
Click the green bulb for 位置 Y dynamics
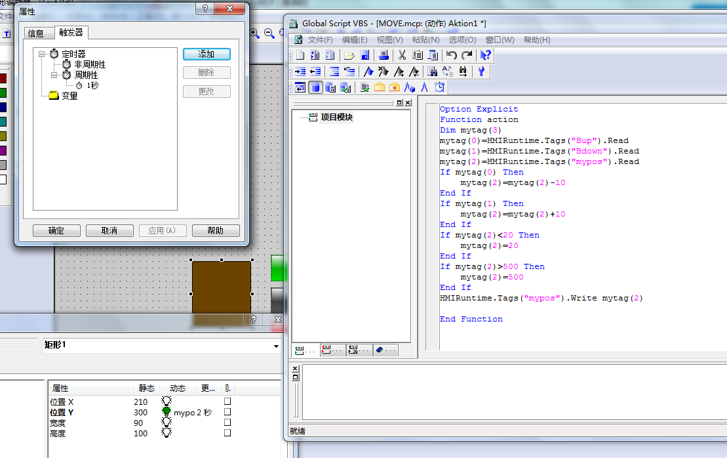click(x=166, y=411)
